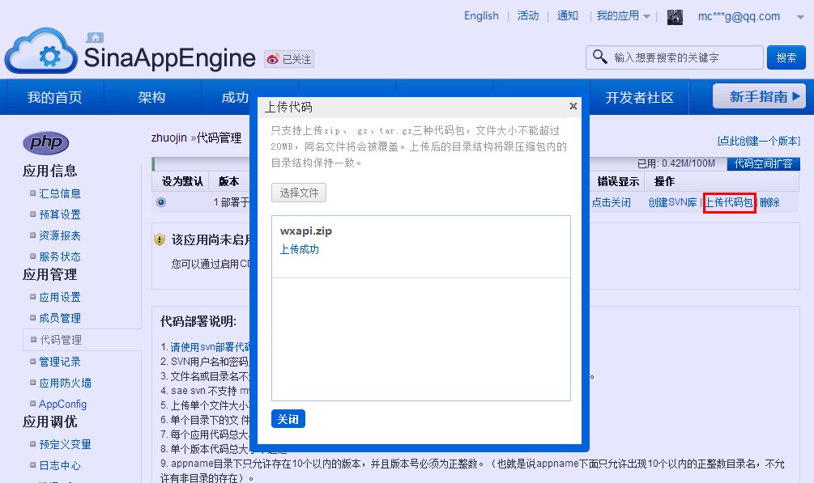Click 点击关闭 in error display column
814x483 pixels.
tap(611, 203)
